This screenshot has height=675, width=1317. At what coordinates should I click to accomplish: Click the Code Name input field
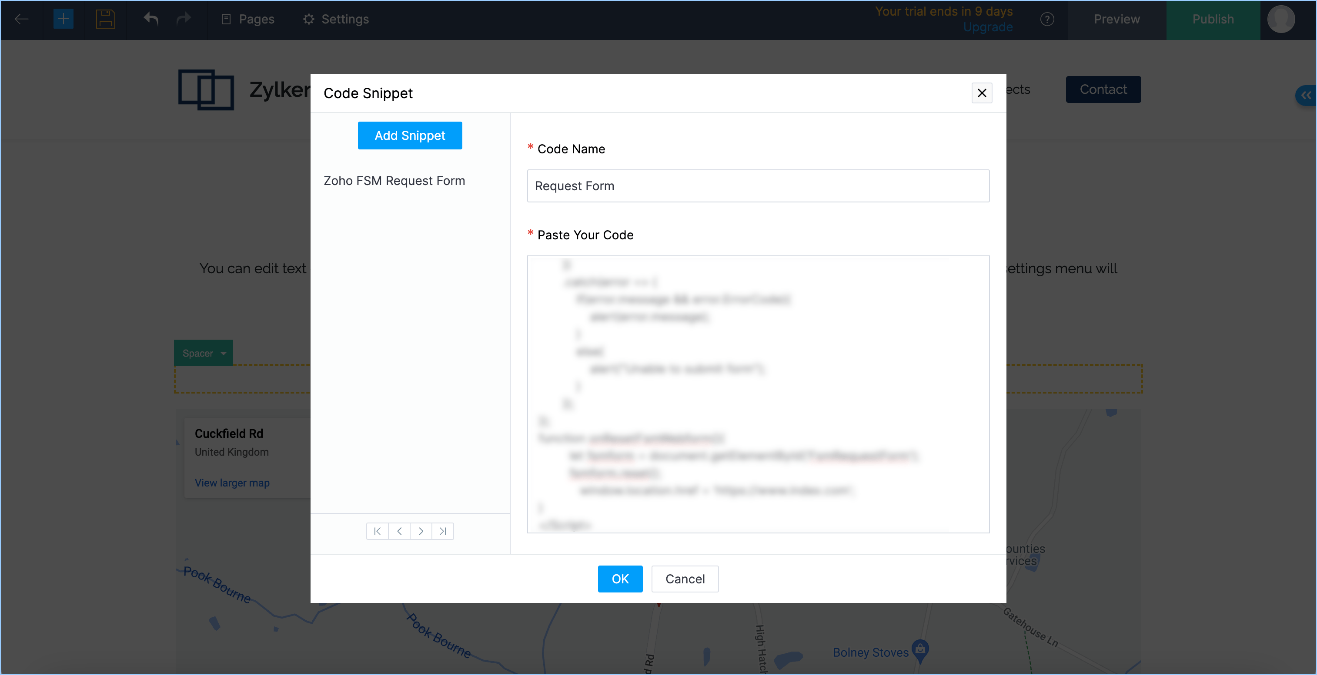click(758, 186)
